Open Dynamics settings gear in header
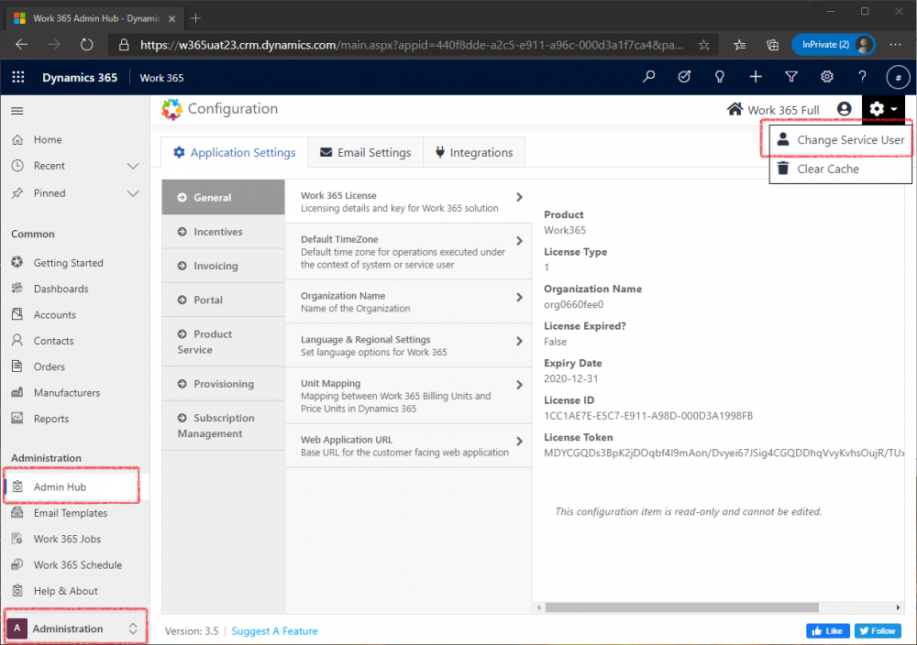 (827, 77)
